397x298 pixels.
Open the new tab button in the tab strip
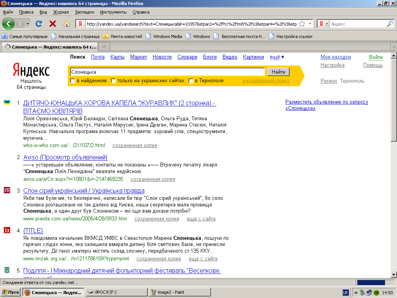[104, 47]
